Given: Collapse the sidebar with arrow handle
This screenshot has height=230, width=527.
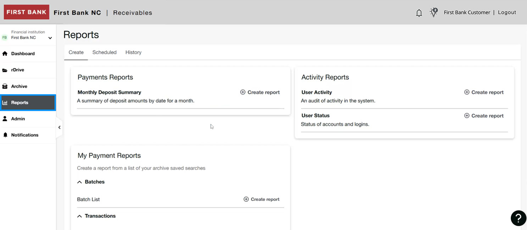Looking at the screenshot, I should [x=59, y=127].
